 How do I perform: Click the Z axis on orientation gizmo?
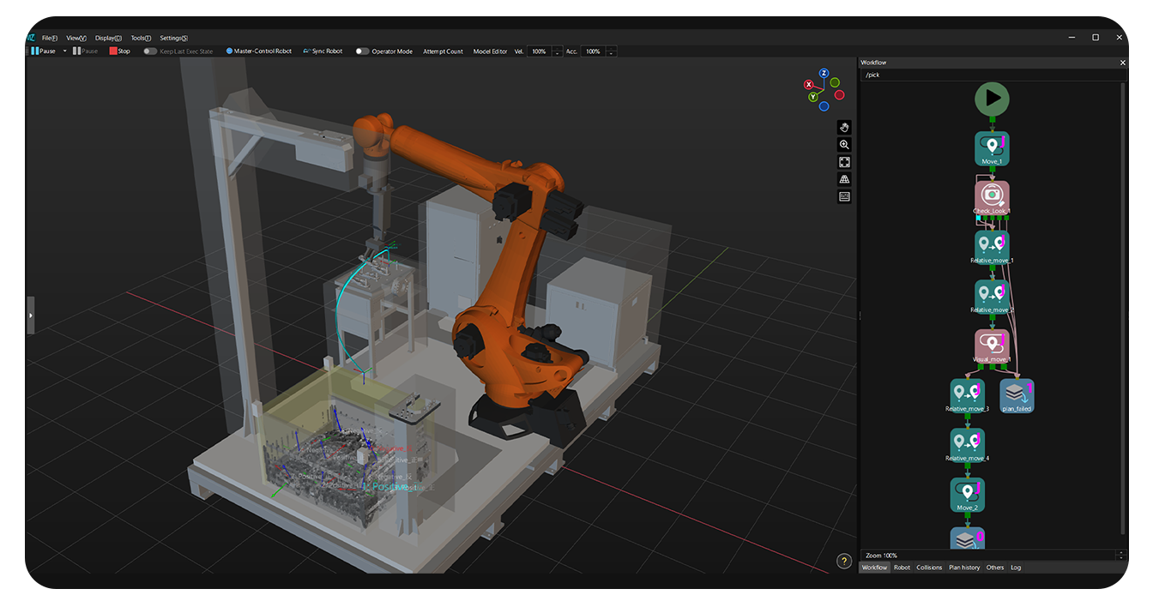pyautogui.click(x=824, y=74)
